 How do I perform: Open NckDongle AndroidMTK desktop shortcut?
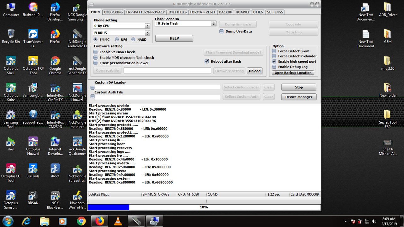(77, 38)
